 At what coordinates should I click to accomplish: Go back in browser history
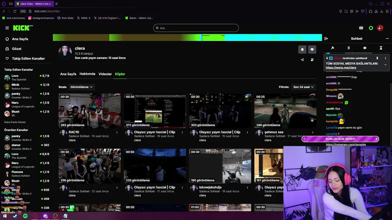coord(4,11)
